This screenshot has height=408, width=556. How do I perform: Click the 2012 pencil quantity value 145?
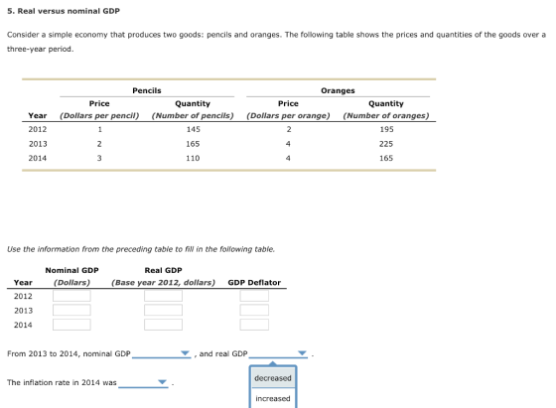tap(194, 129)
